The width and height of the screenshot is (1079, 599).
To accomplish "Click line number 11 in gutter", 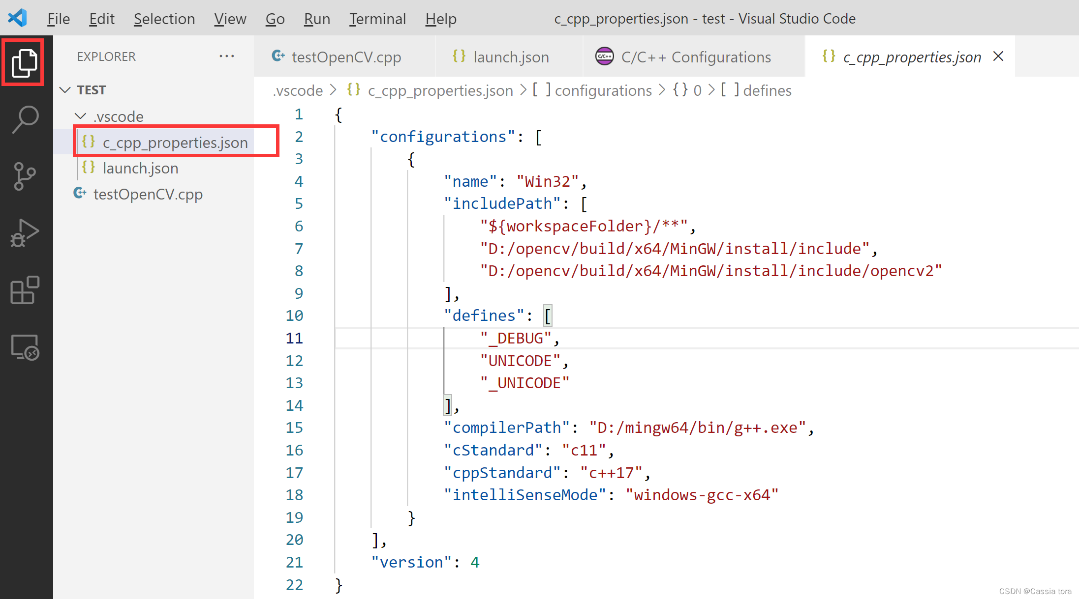I will click(294, 338).
